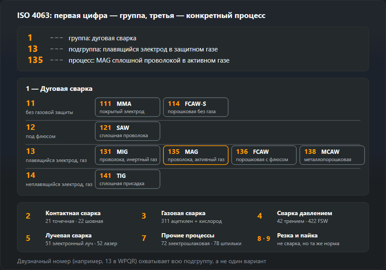This screenshot has width=386, height=270.
Task: Click '51 электронный луч · 52 лазер'
Action: point(81,243)
